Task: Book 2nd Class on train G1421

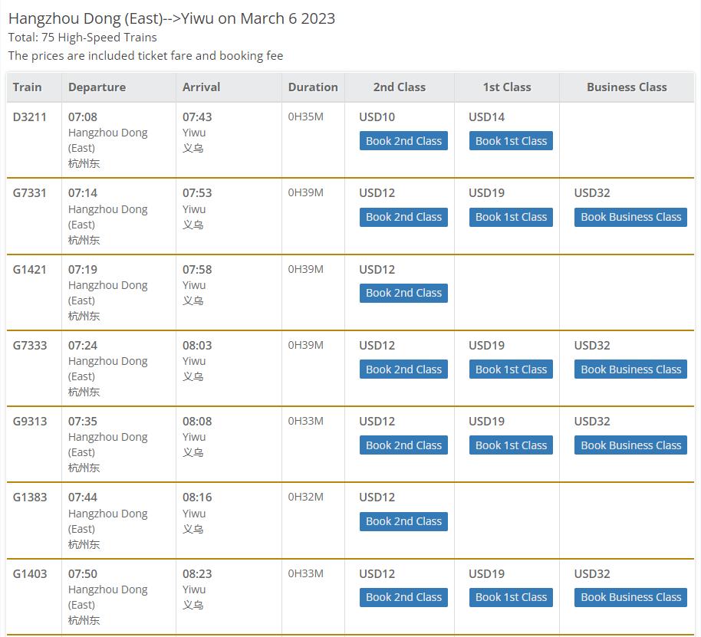Action: 403,293
